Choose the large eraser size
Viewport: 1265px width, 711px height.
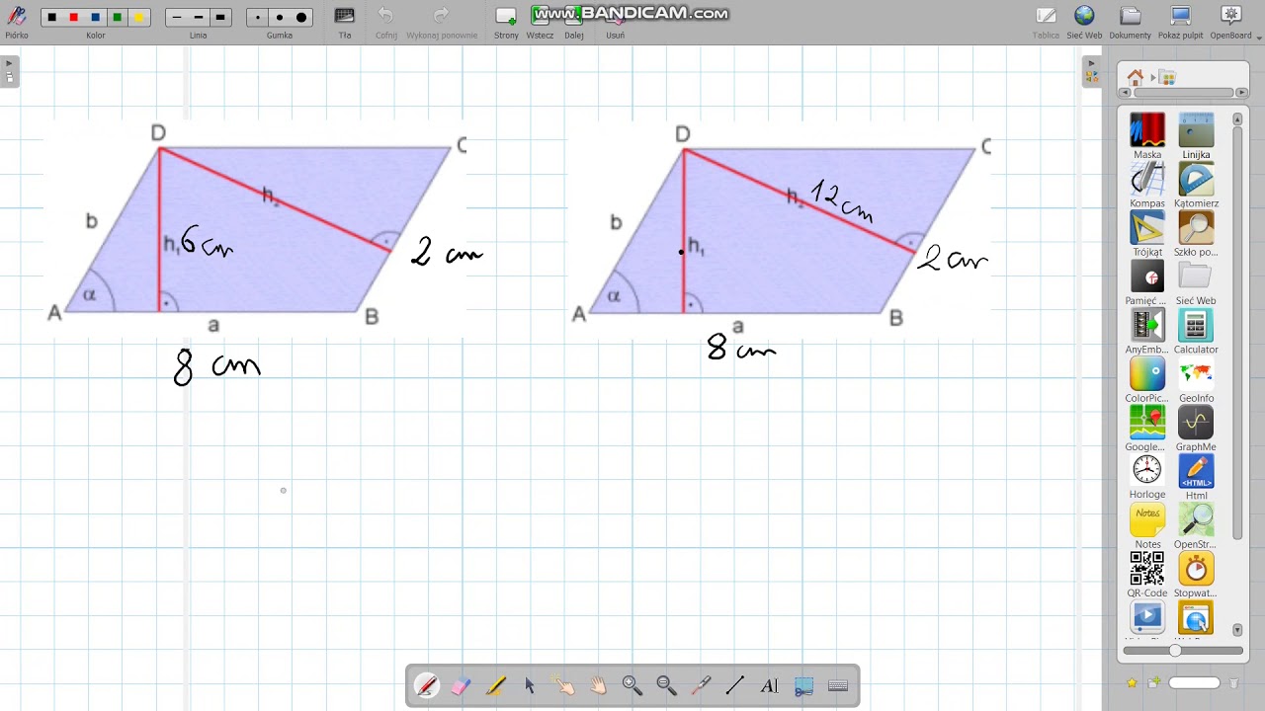point(301,17)
